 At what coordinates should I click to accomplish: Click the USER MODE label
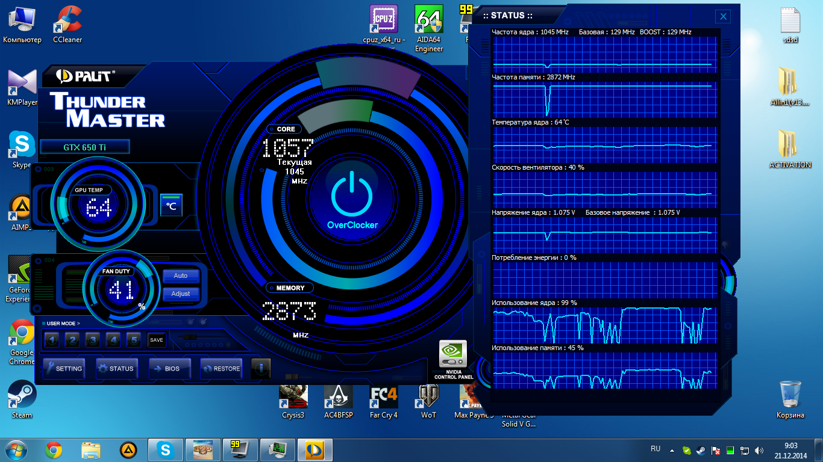click(64, 324)
